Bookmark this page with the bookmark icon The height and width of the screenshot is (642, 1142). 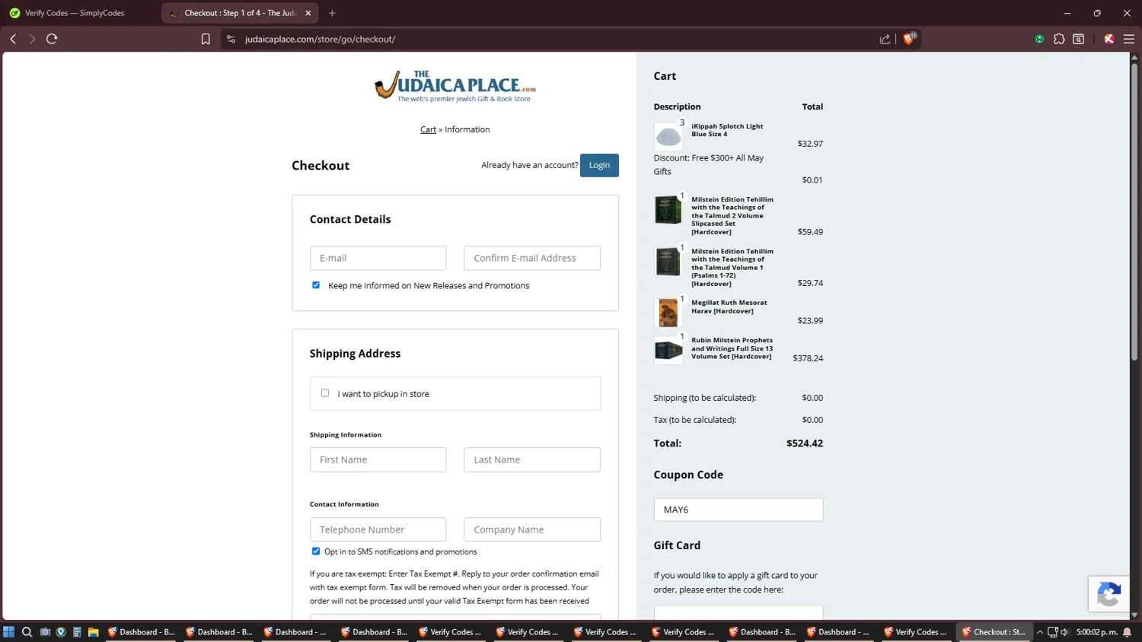[x=206, y=39]
